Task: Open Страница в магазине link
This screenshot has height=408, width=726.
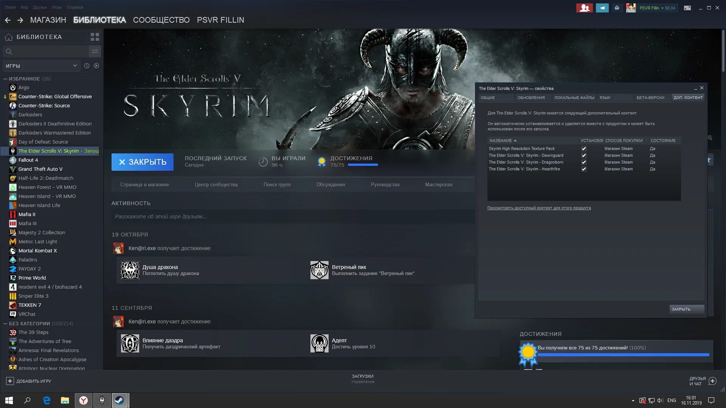Action: pos(144,185)
